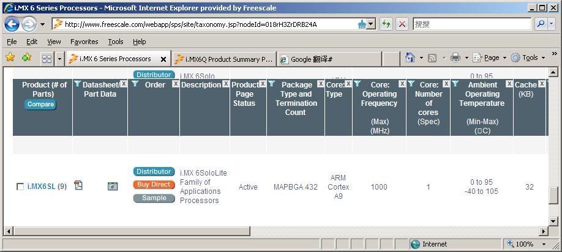Filter the Package Type and Termination Count column
This screenshot has width=562, height=252.
[x=272, y=84]
